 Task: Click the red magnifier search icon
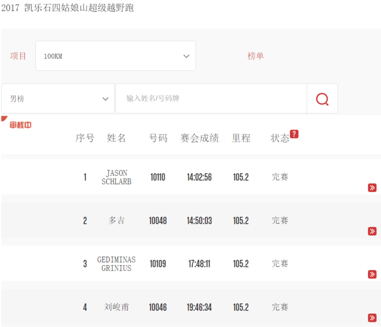click(x=322, y=99)
